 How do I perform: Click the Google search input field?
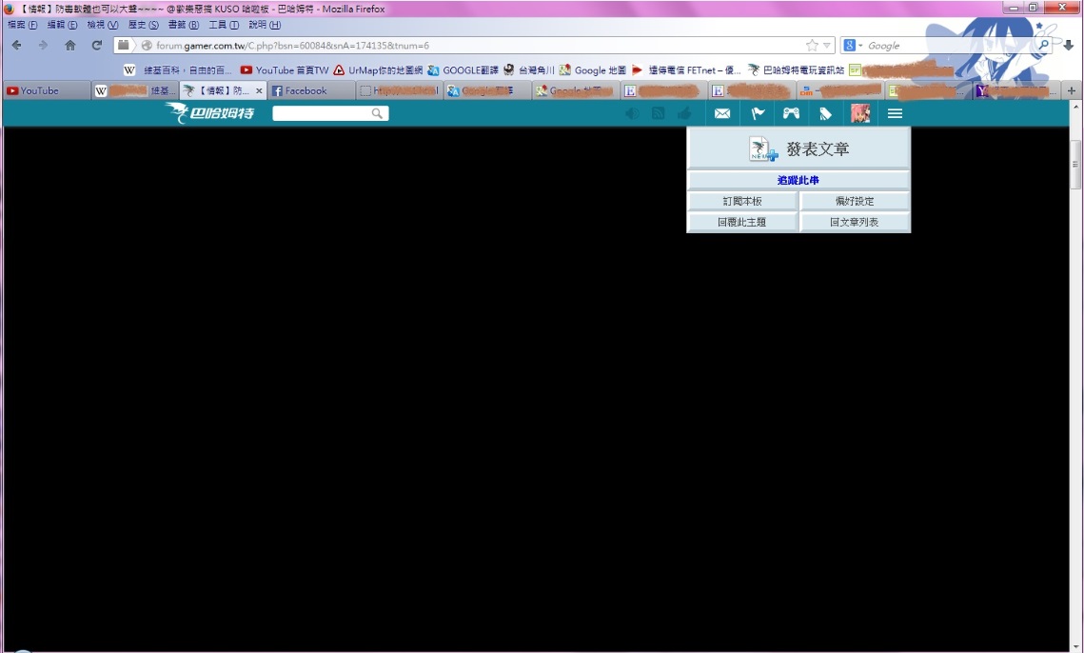coord(951,45)
